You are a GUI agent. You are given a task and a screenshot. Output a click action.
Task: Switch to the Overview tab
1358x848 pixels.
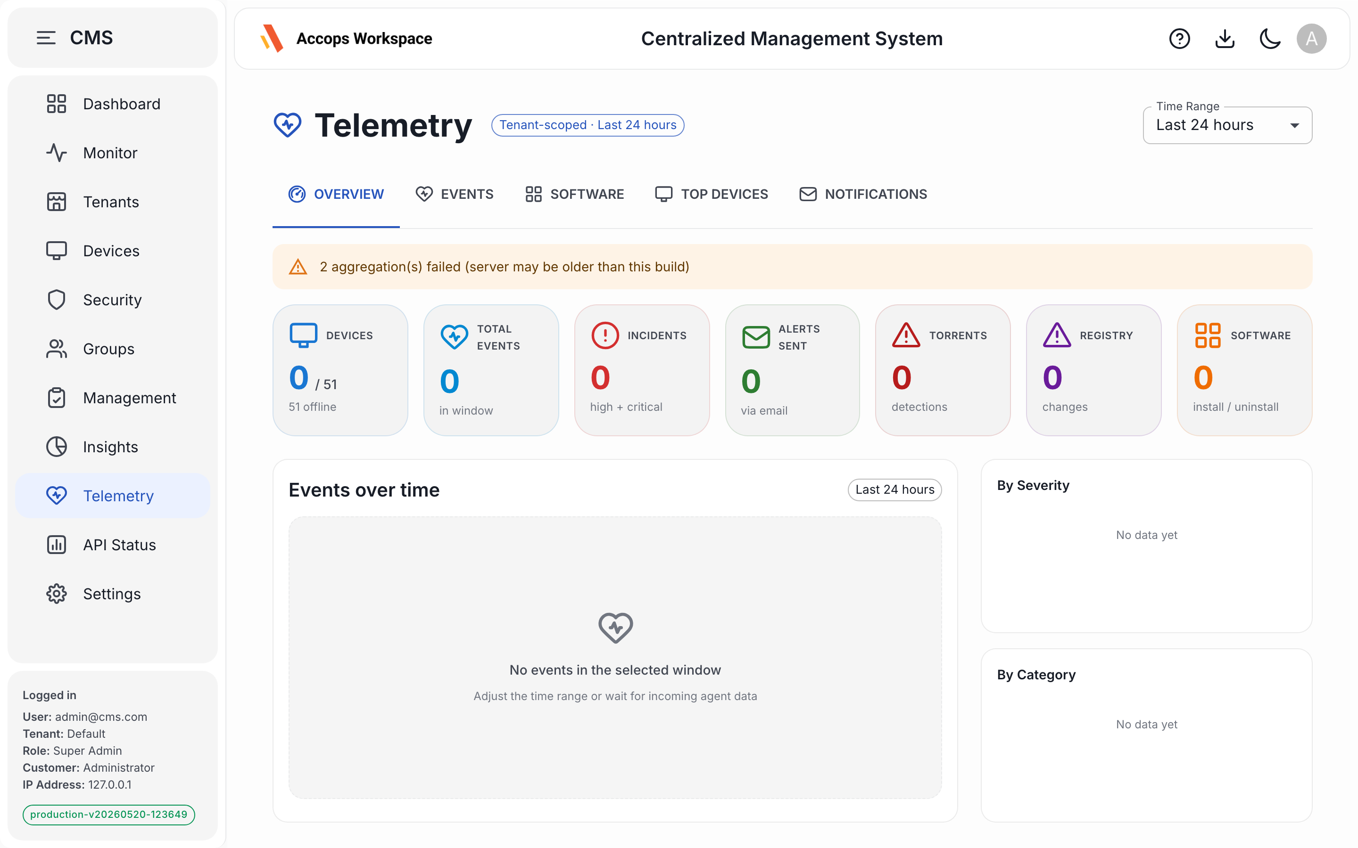[x=336, y=194]
